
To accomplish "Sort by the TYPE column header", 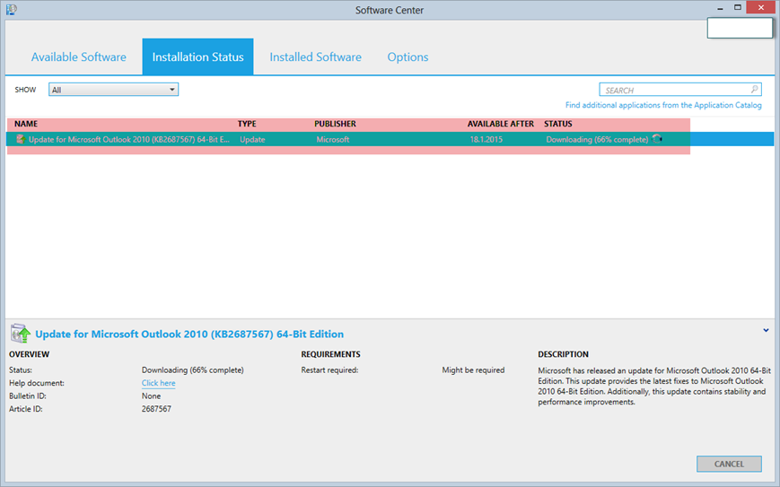I will pyautogui.click(x=247, y=124).
